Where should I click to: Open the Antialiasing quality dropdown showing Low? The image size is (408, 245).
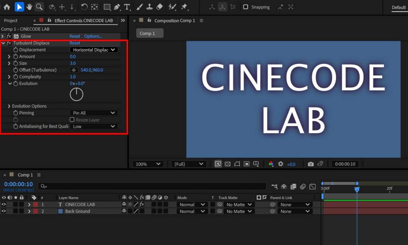click(x=94, y=126)
